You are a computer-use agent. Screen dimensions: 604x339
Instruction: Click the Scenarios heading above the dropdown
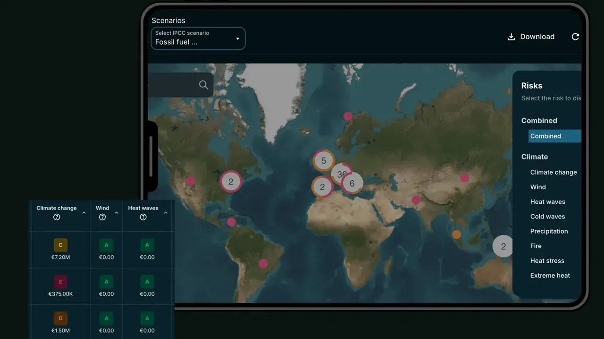168,21
